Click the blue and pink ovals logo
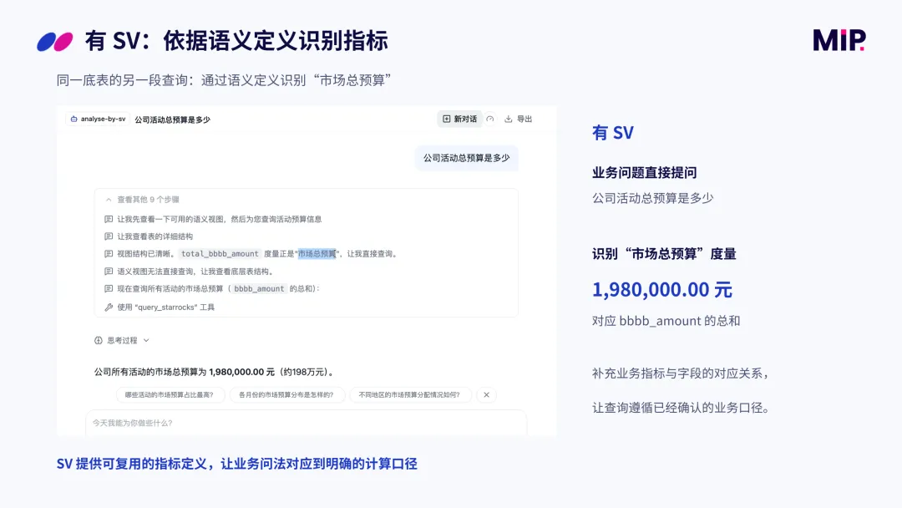 (x=55, y=42)
